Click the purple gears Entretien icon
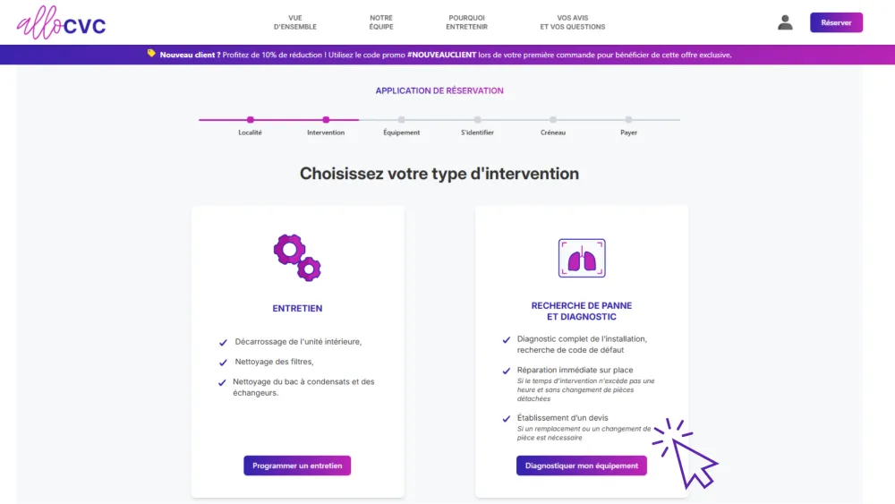This screenshot has height=504, width=895. tap(297, 258)
